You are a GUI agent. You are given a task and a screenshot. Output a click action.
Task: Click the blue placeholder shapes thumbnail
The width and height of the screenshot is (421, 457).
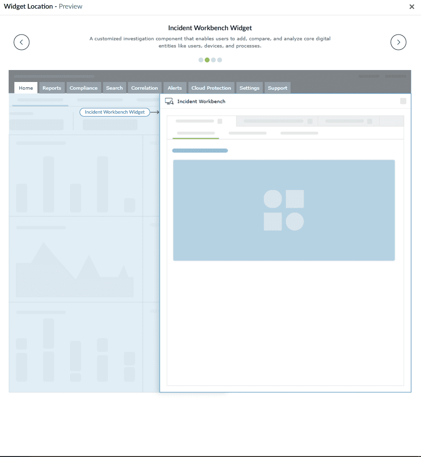(284, 210)
